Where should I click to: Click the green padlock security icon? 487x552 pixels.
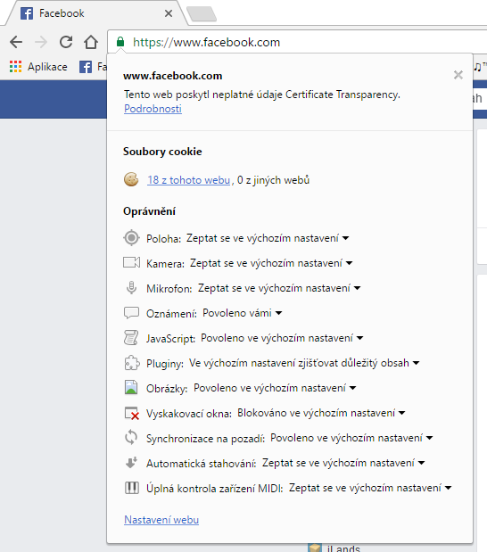(x=120, y=42)
